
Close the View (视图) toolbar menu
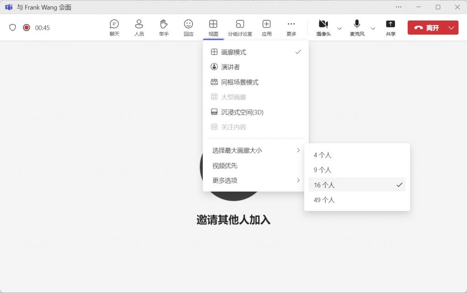pos(213,28)
